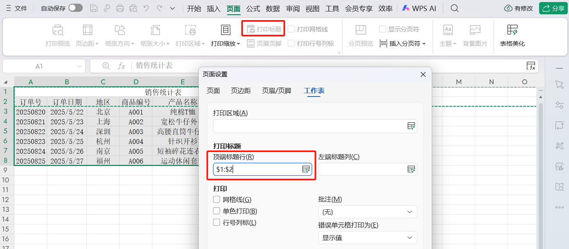Viewport: 569px width, 249px height.
Task: Open the 错误单元格打印为 dropdown
Action: click(x=367, y=238)
